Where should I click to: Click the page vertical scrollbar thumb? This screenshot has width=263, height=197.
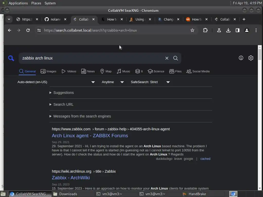point(260,54)
